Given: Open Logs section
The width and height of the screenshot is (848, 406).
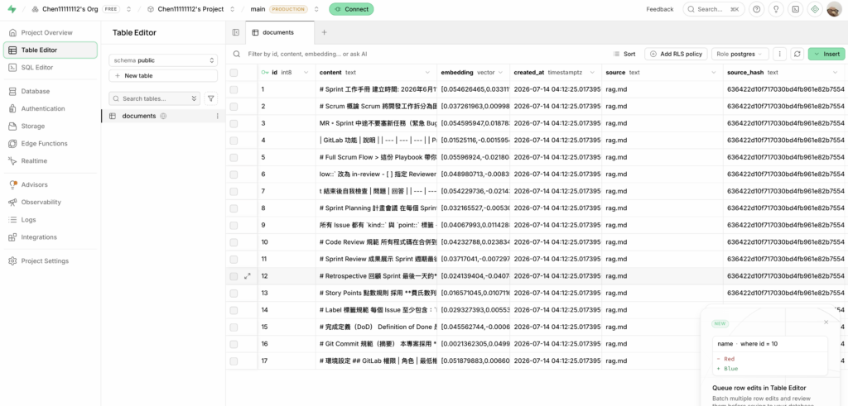Looking at the screenshot, I should click(x=51, y=220).
